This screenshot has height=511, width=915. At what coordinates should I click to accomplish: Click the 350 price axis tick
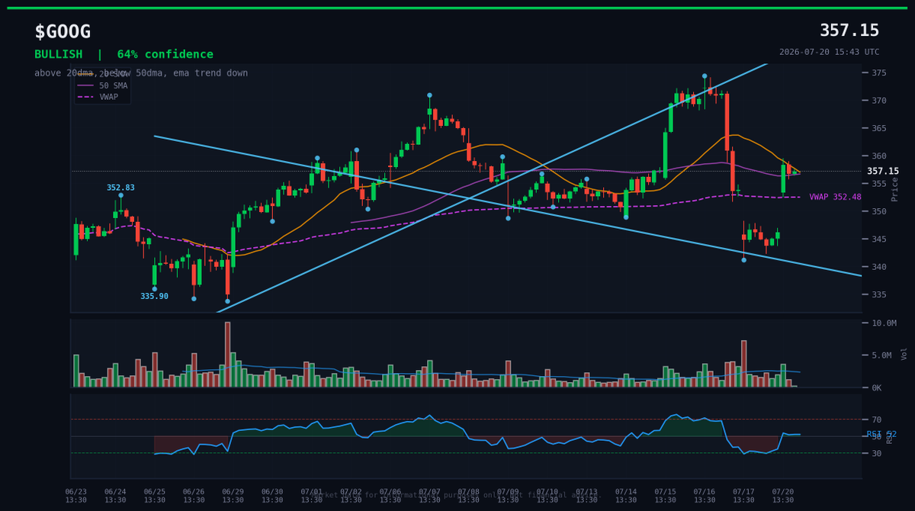coord(879,212)
